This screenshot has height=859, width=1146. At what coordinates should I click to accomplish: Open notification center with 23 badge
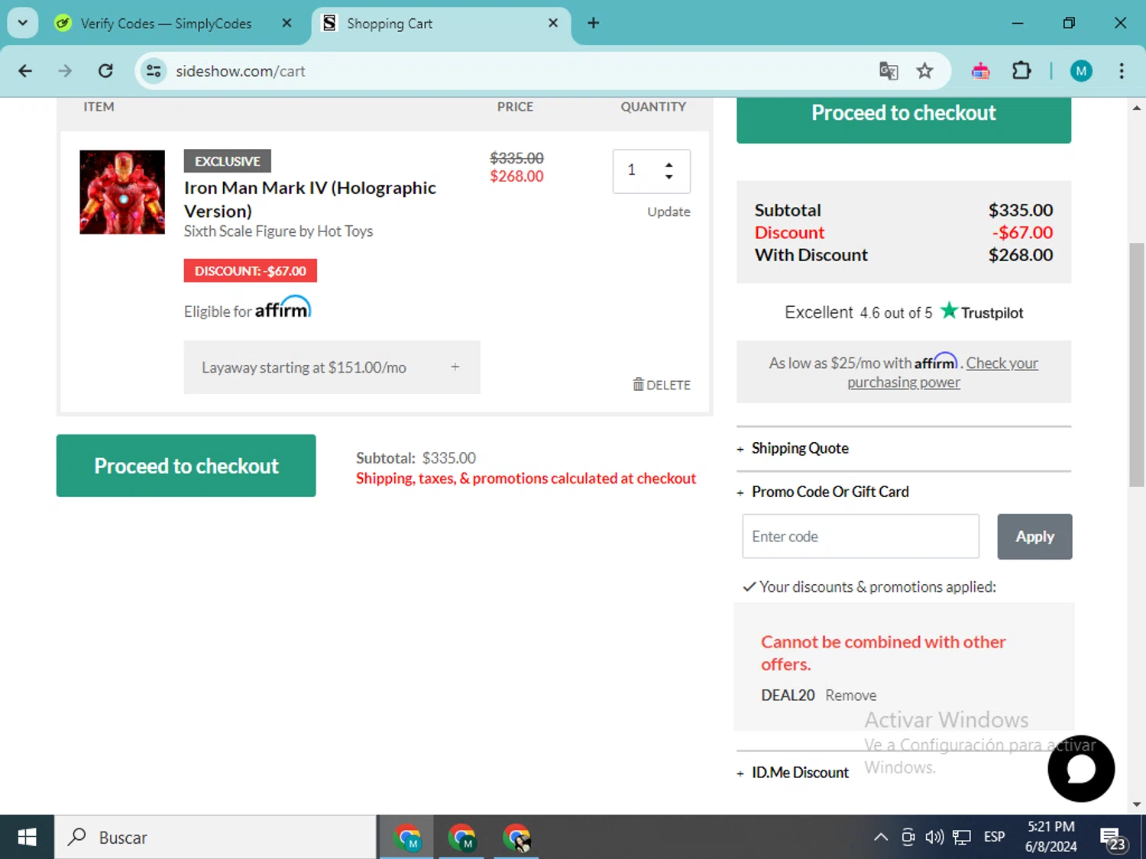tap(1112, 838)
